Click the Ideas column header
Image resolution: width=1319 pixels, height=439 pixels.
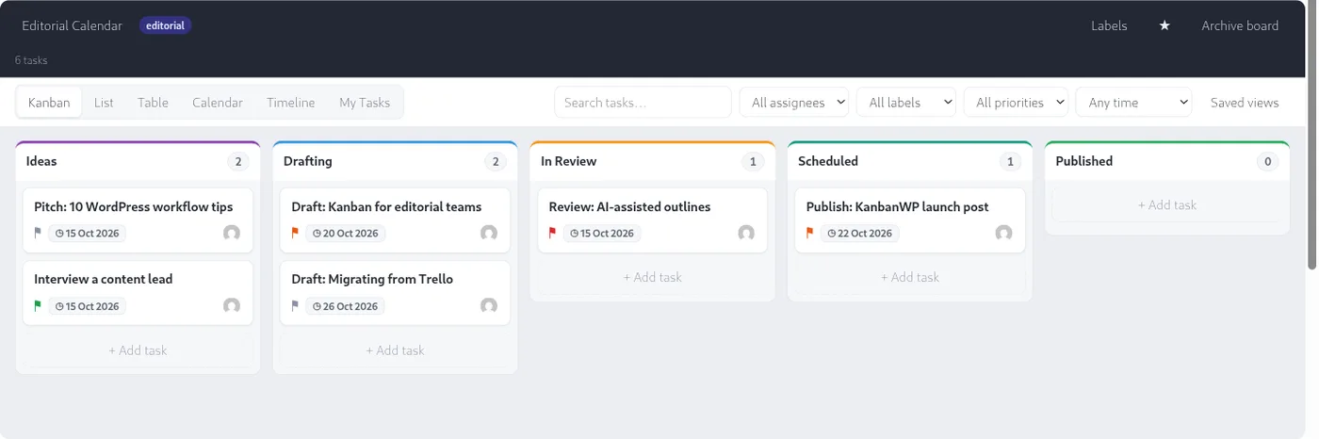[138, 161]
